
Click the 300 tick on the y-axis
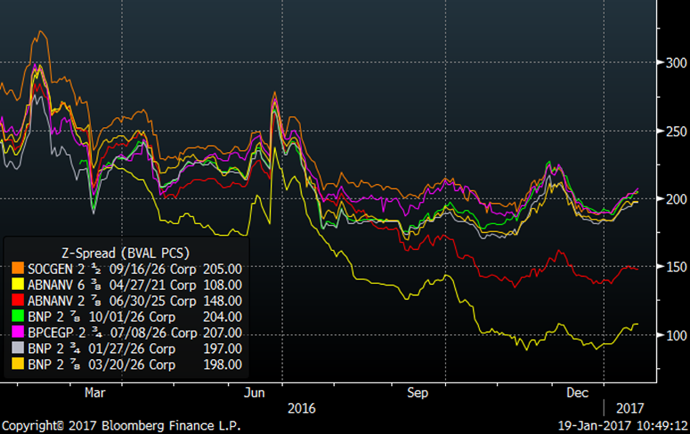tap(672, 63)
